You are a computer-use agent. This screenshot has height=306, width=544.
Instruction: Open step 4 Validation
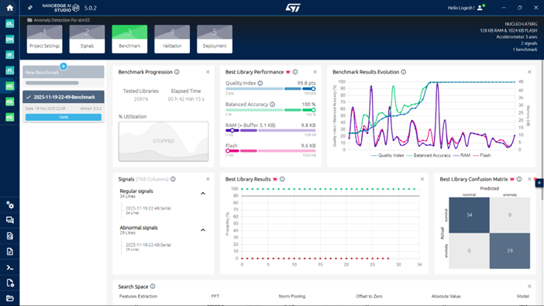pyautogui.click(x=172, y=39)
